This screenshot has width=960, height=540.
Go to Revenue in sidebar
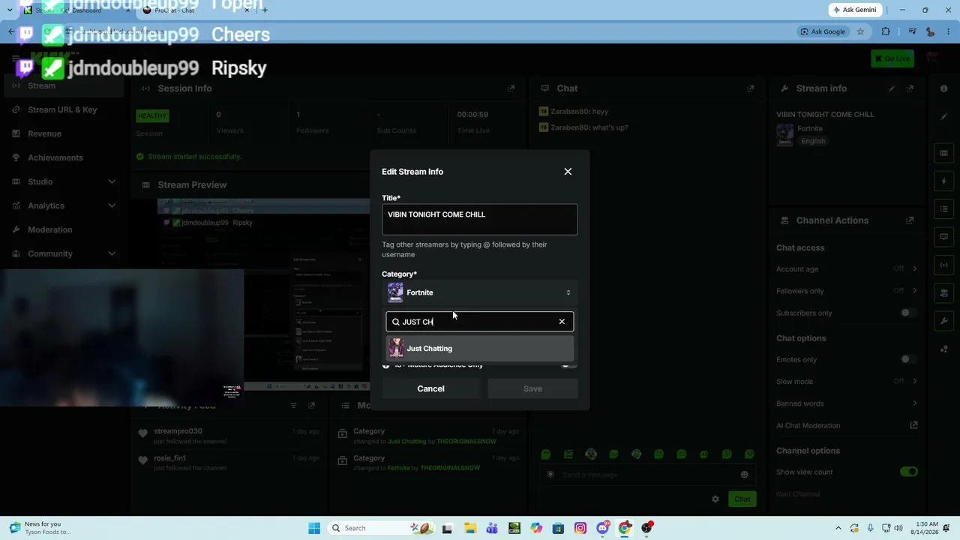point(44,133)
